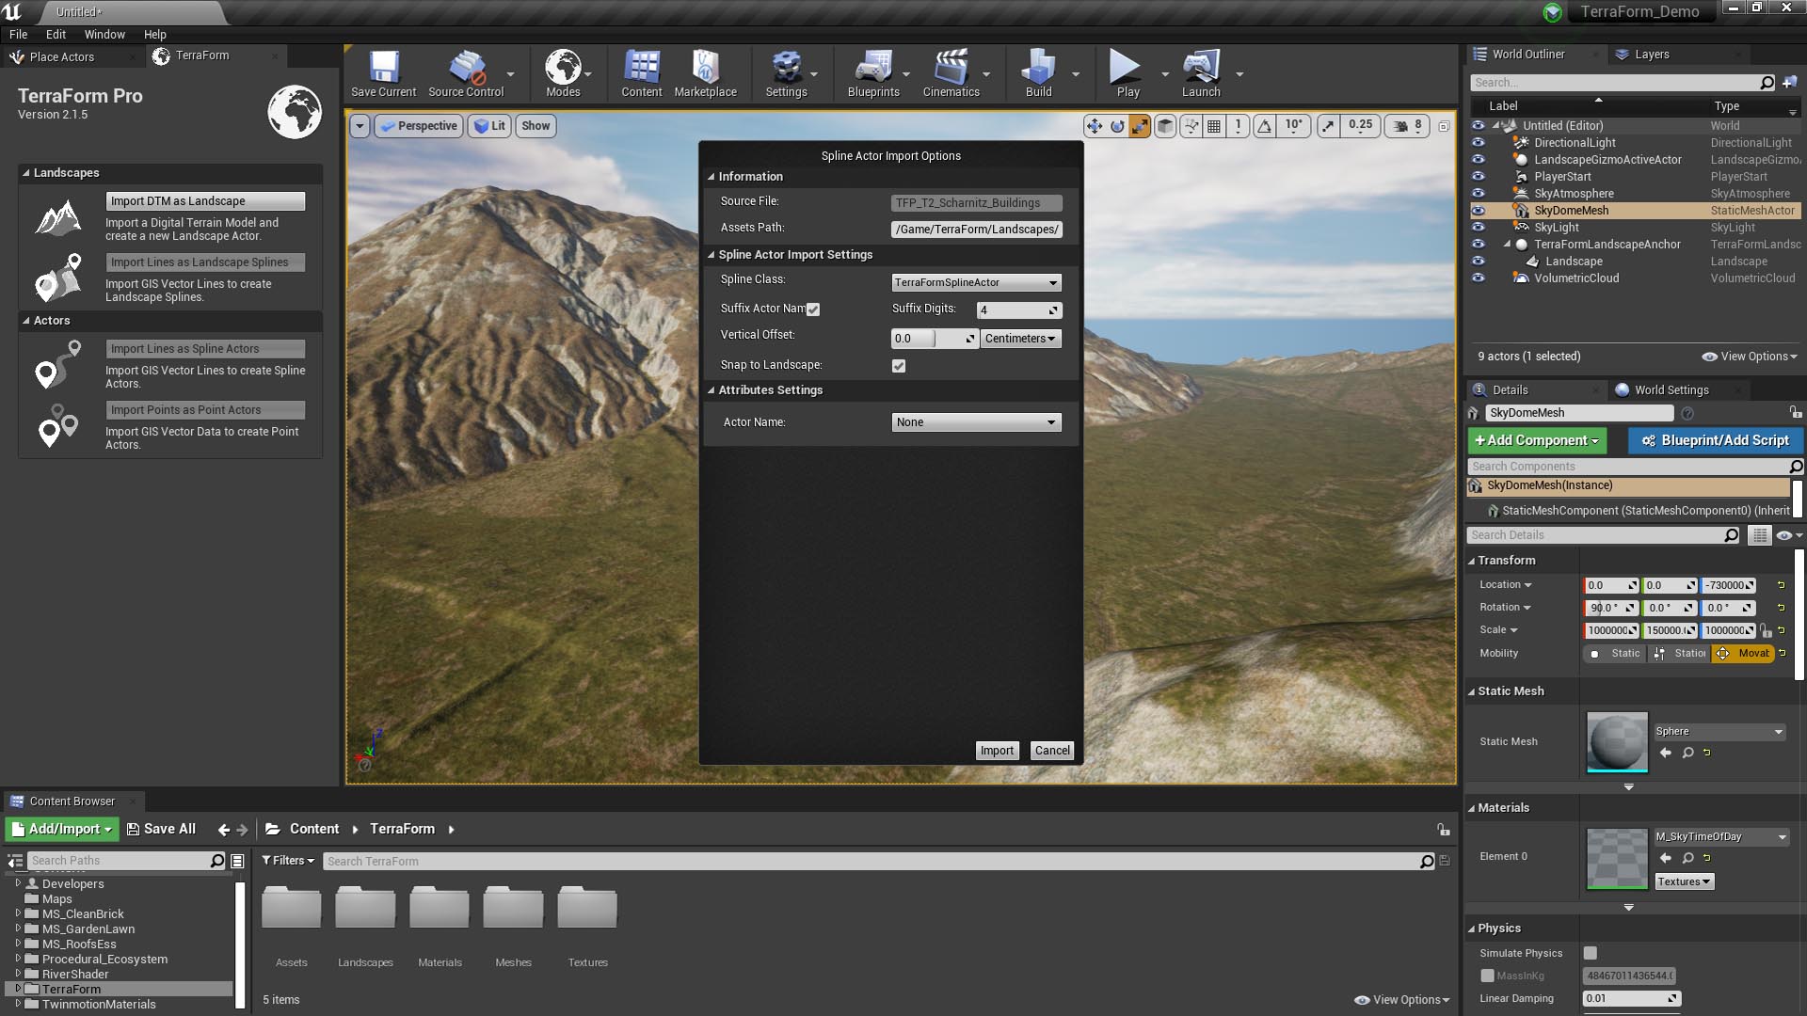Click Import DTM as Landscape button
This screenshot has width=1807, height=1016.
click(205, 201)
